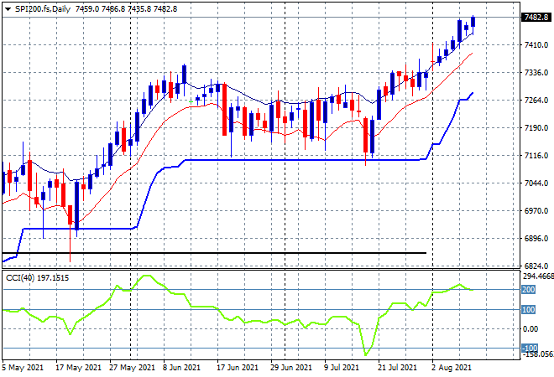554x377 pixels.
Task: Click the triangle arrow beside SPI200.fs title
Action: [x=8, y=9]
